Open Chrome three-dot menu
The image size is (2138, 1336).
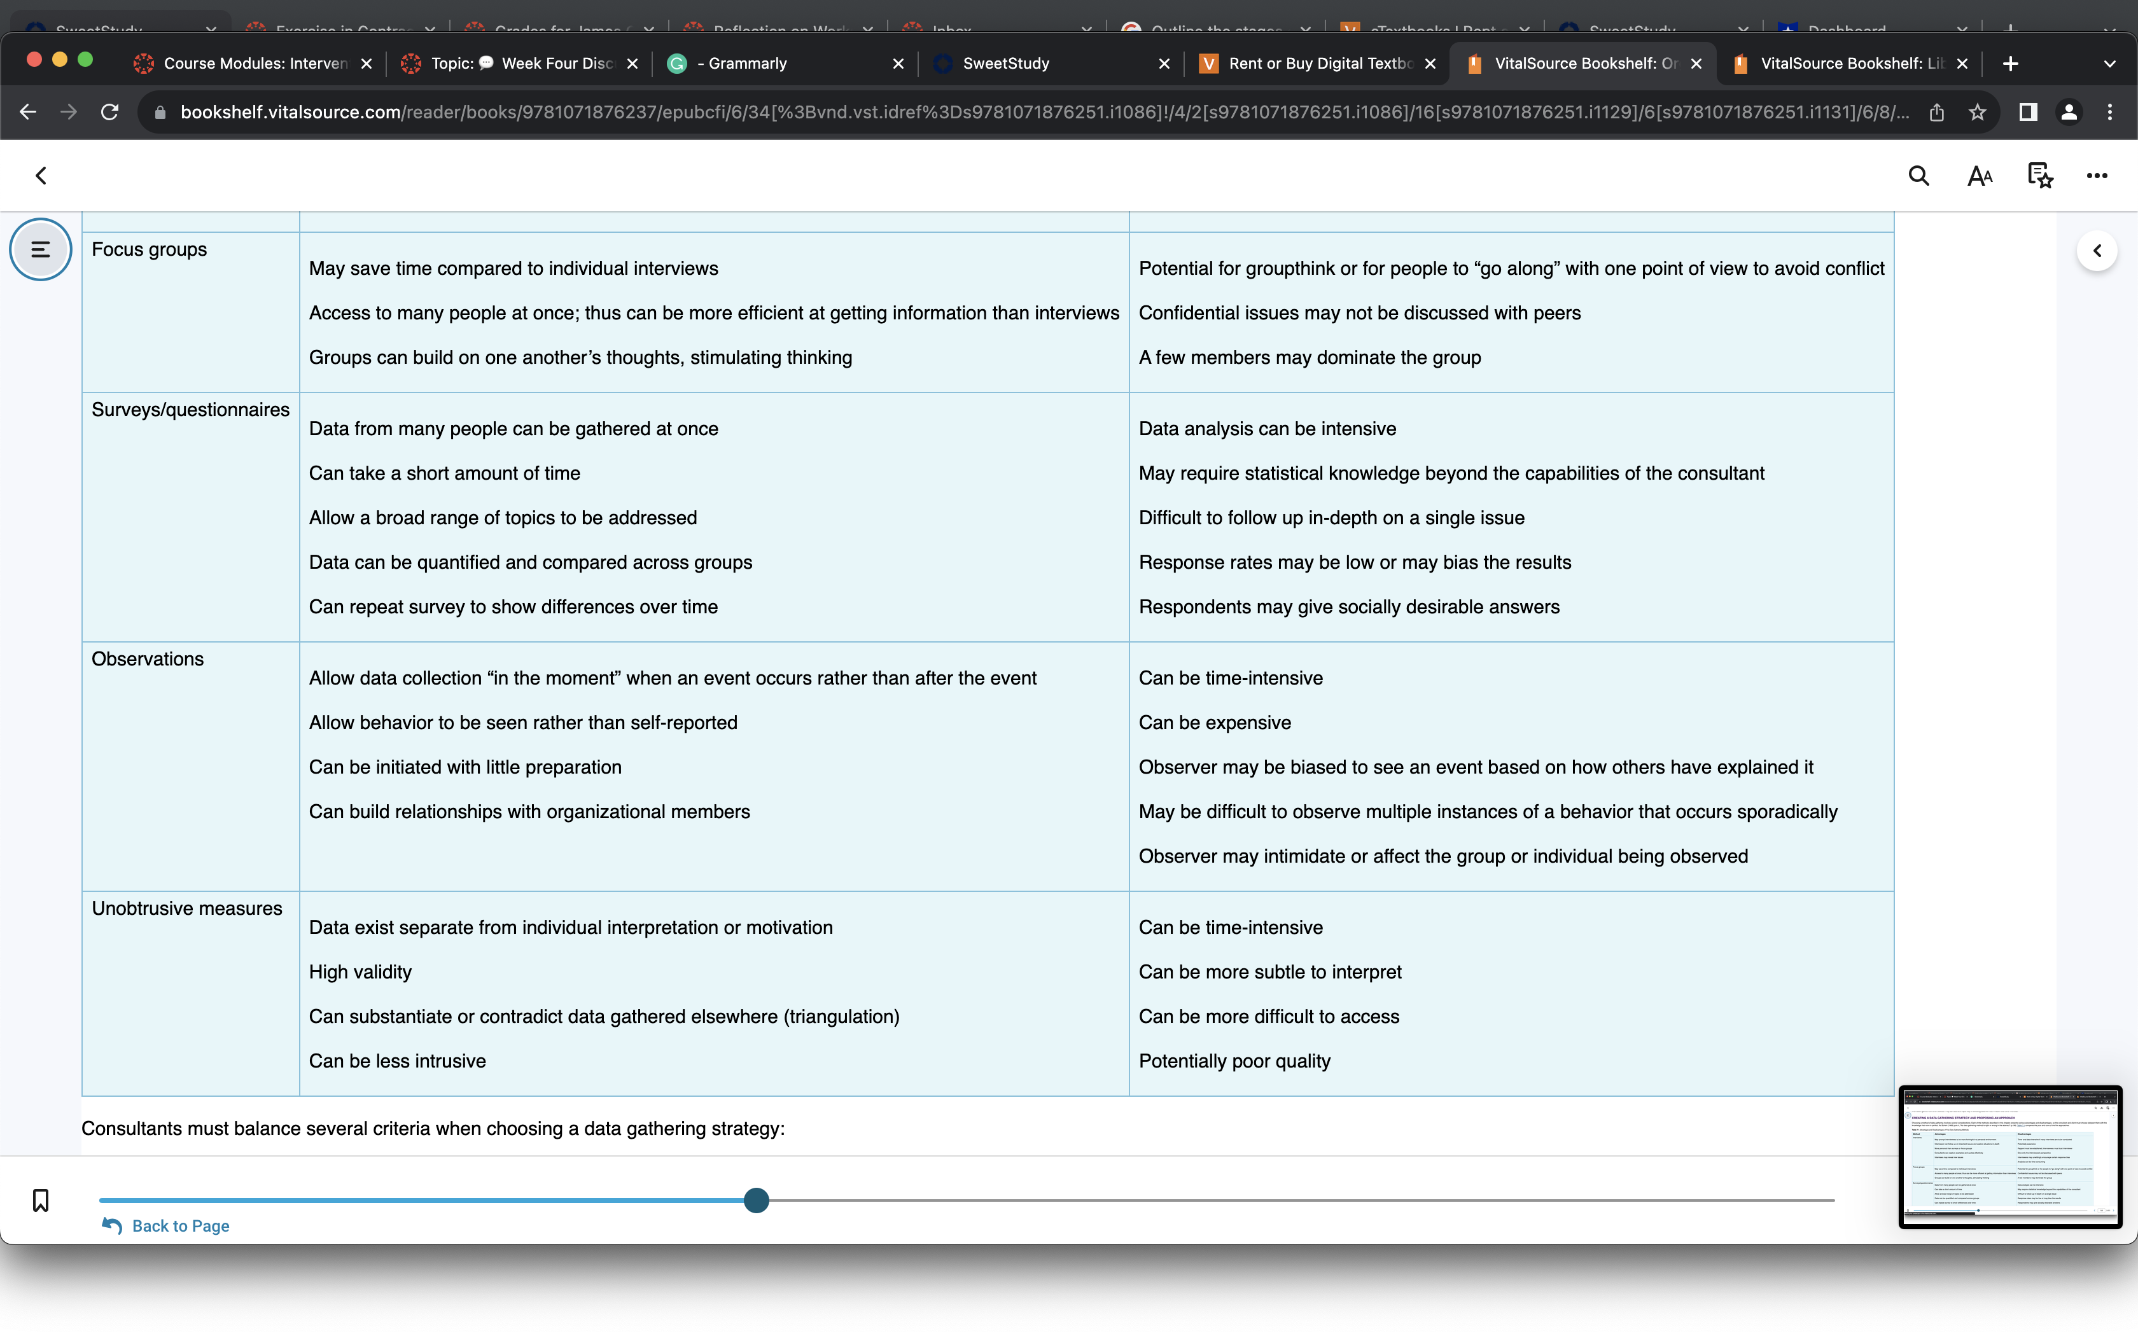(x=2110, y=112)
